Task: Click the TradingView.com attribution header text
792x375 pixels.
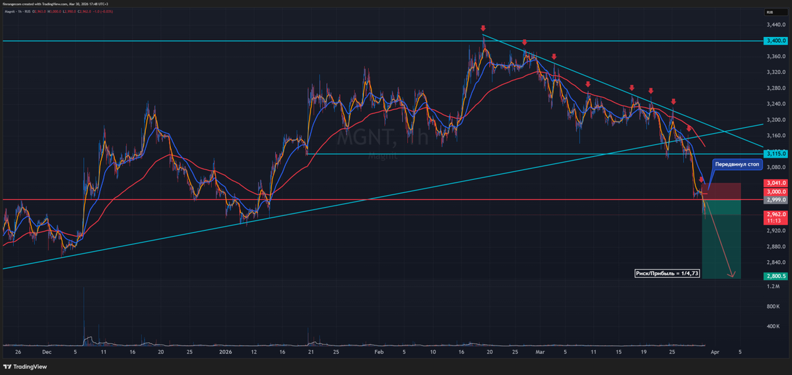Action: click(x=55, y=4)
